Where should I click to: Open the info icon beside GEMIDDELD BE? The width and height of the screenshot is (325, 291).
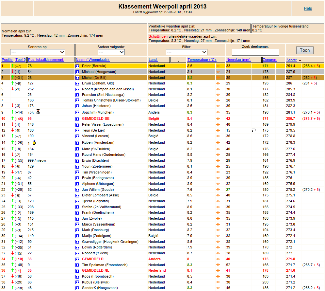77,119
